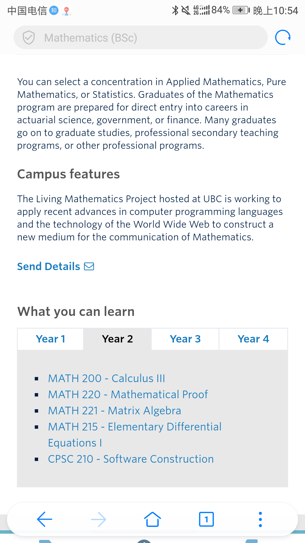Open the browser home page icon
The width and height of the screenshot is (305, 543).
tap(152, 519)
